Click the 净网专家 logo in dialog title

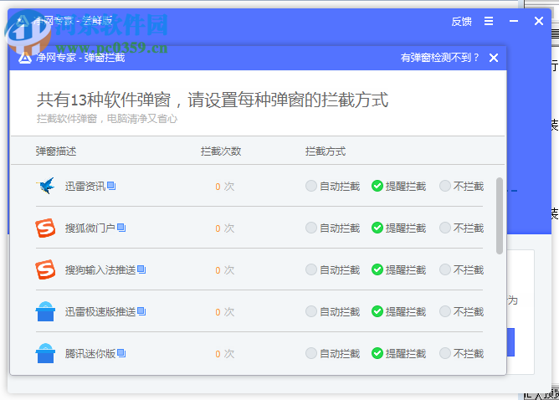tap(25, 58)
